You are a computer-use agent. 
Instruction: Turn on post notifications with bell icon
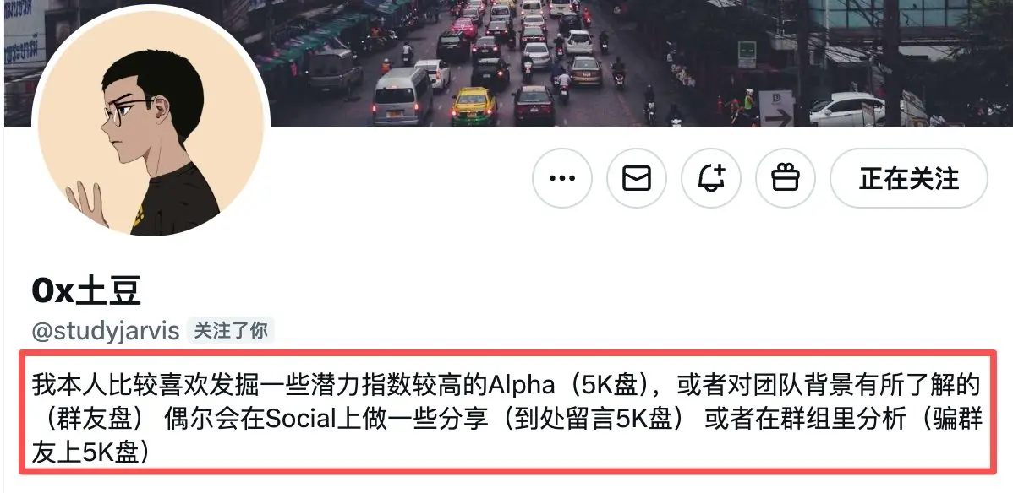coord(711,178)
